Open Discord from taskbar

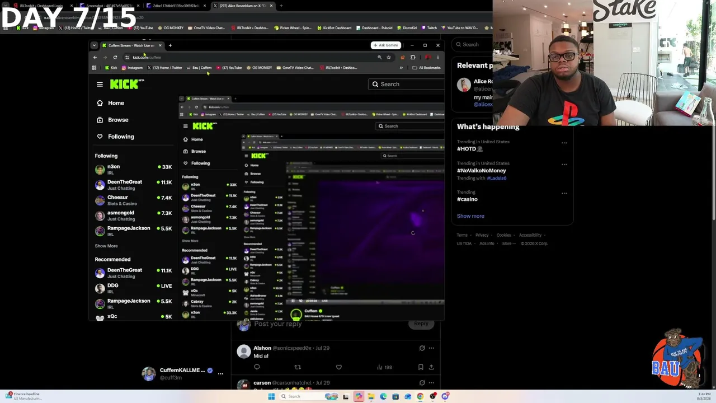click(x=445, y=396)
